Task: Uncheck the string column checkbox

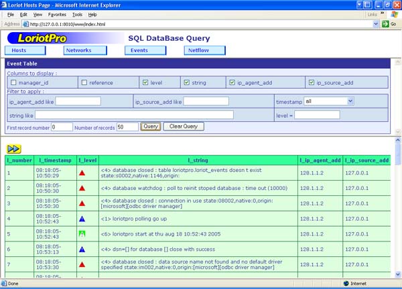Action: (187, 82)
